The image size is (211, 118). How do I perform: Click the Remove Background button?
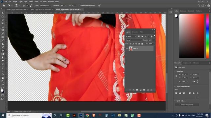click(187, 105)
